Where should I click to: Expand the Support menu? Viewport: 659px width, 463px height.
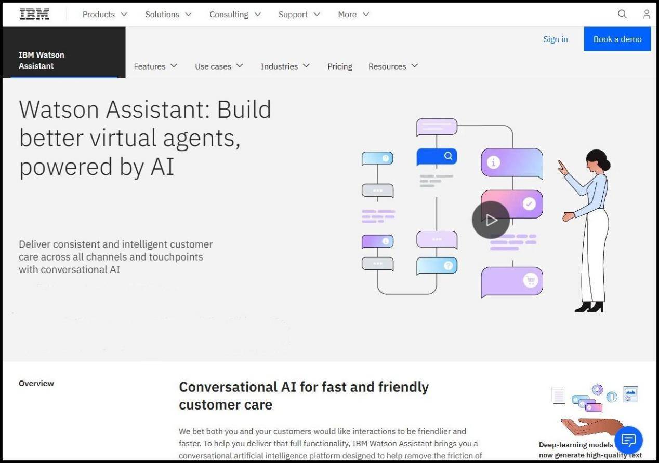pyautogui.click(x=299, y=15)
